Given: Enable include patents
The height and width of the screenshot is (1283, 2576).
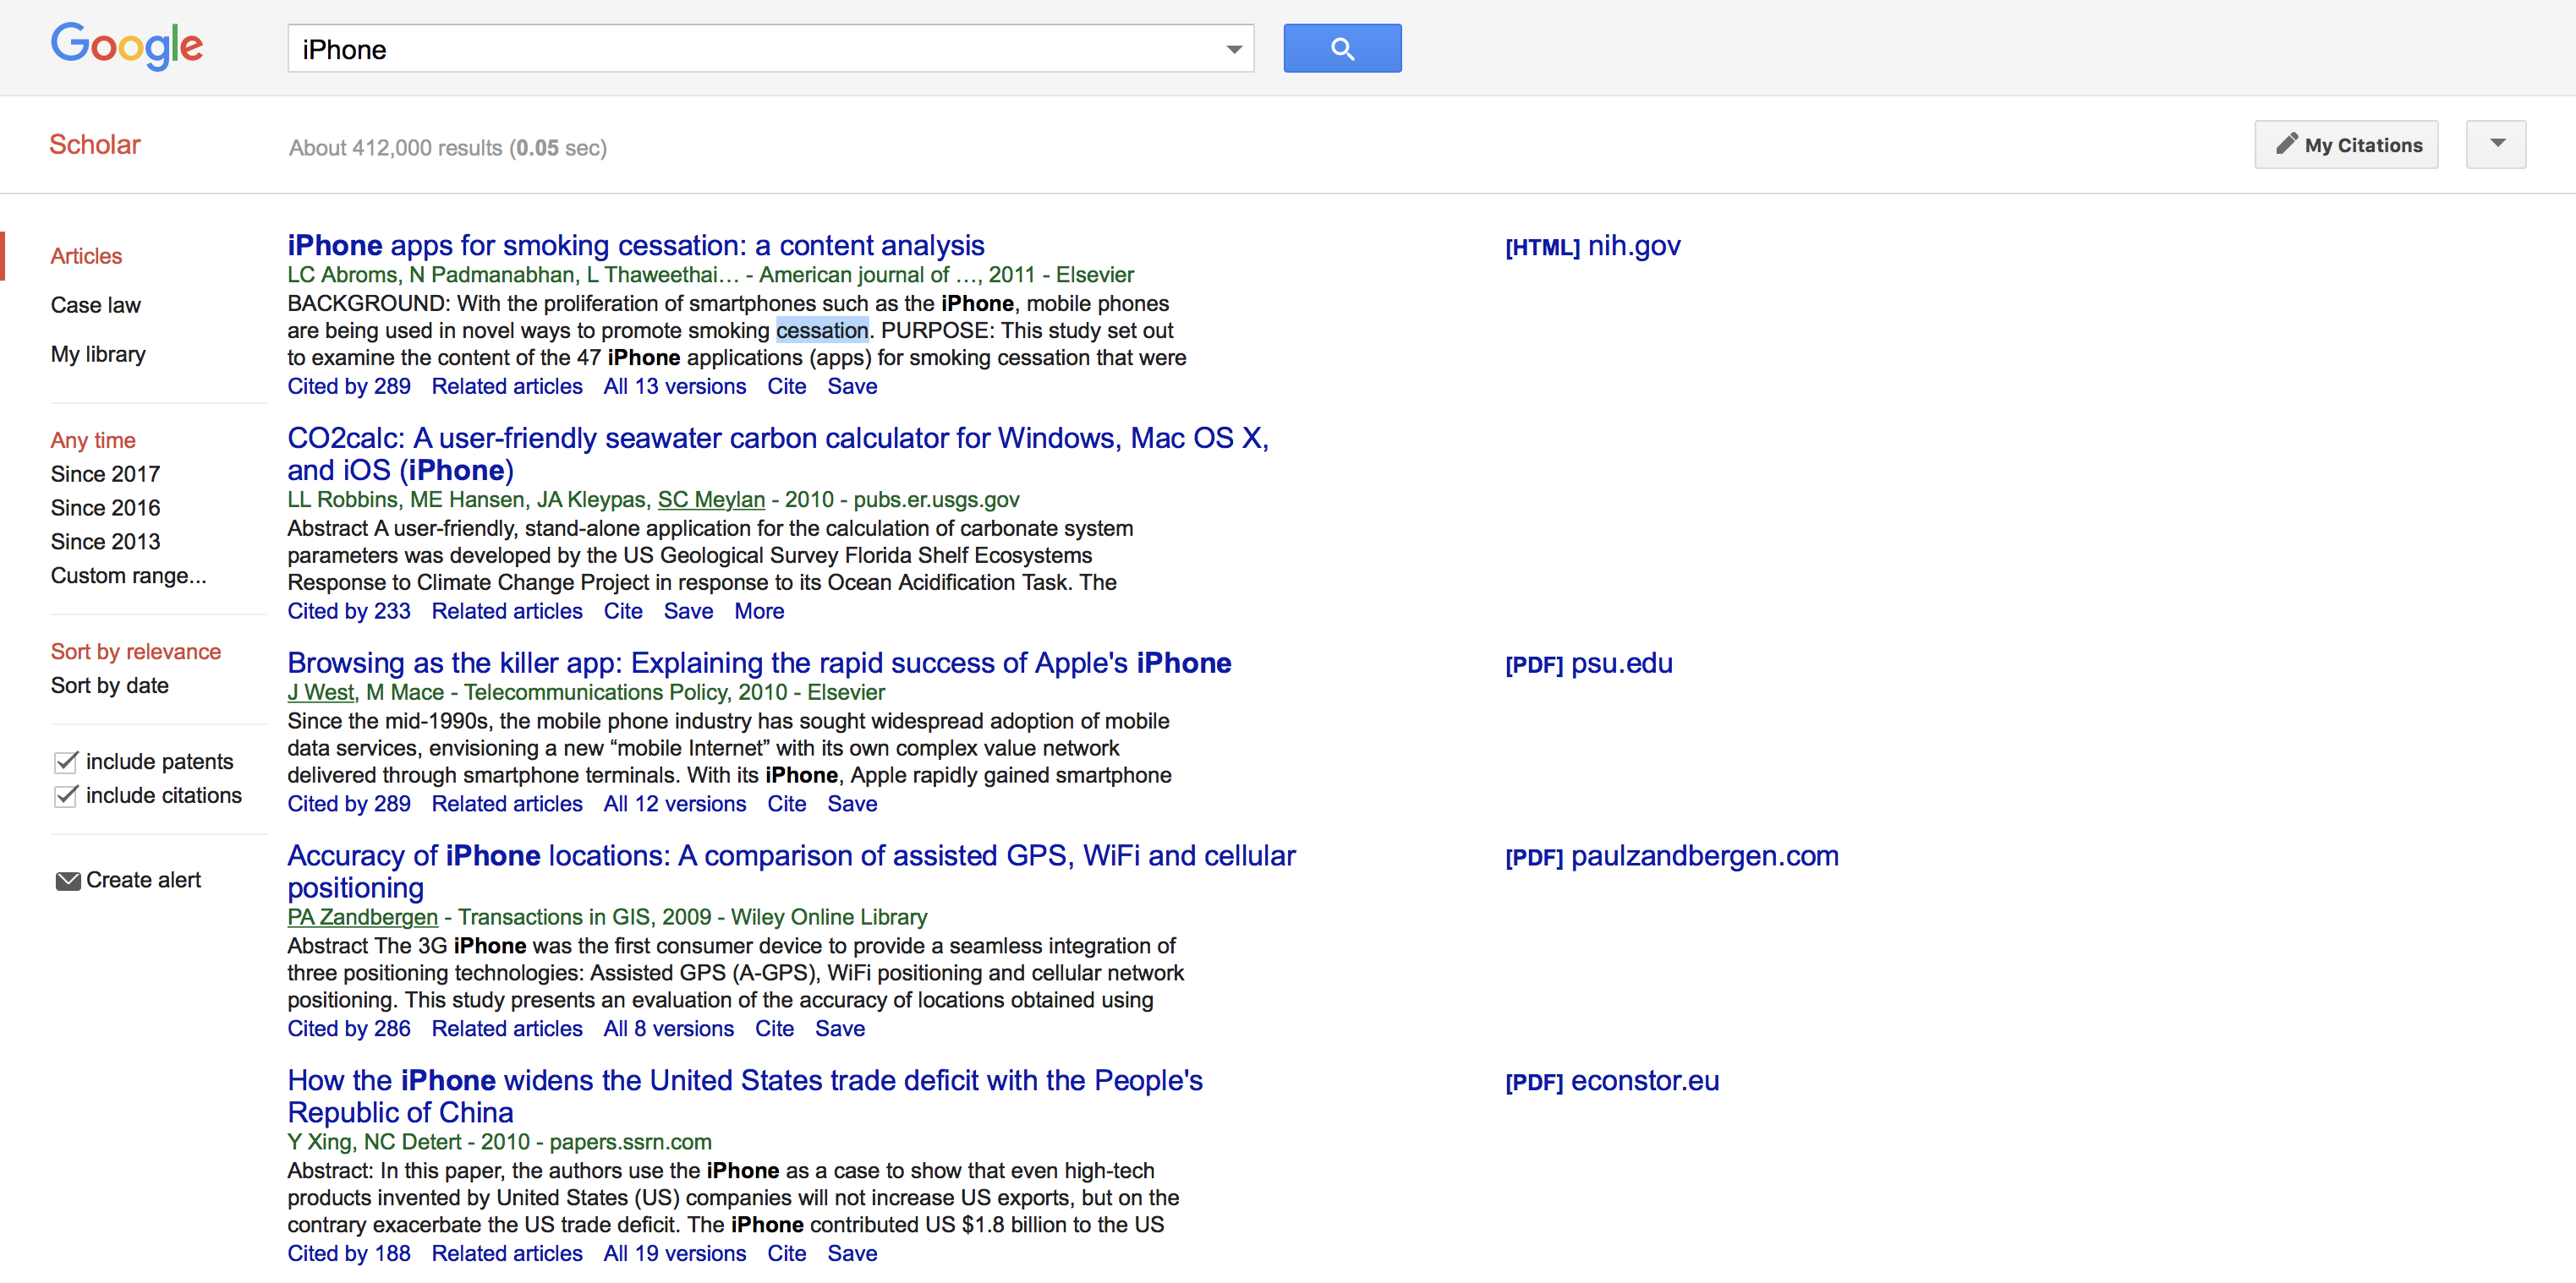Looking at the screenshot, I should [65, 762].
